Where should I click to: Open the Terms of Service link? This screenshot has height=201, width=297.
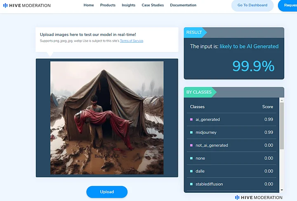click(132, 41)
